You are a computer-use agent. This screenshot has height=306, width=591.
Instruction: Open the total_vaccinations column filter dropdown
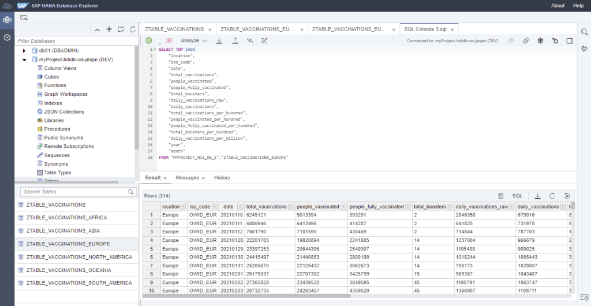click(x=291, y=207)
